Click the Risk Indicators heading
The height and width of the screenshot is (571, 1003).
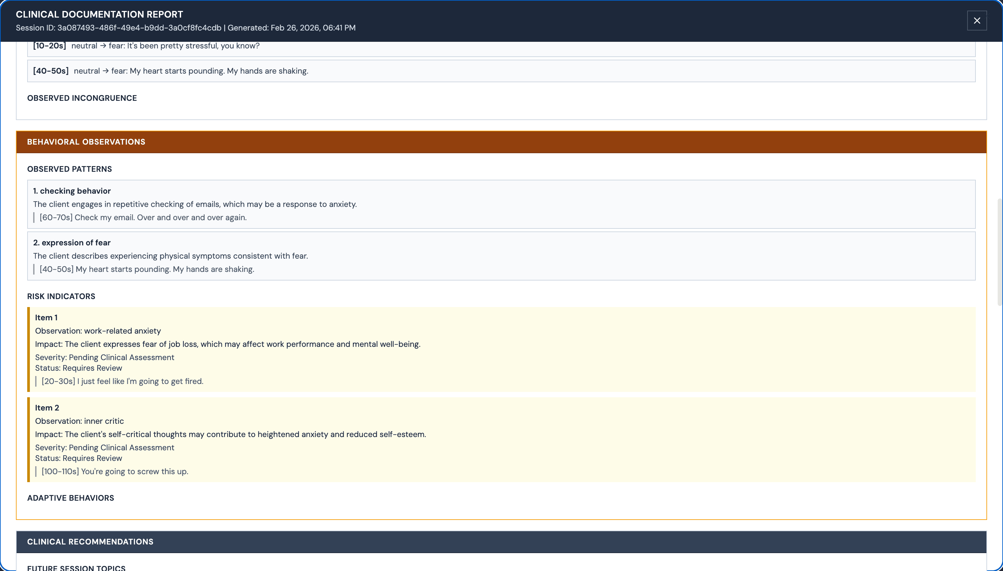(x=61, y=296)
